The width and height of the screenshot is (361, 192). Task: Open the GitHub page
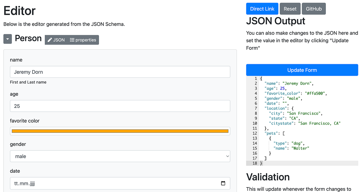coord(313,8)
